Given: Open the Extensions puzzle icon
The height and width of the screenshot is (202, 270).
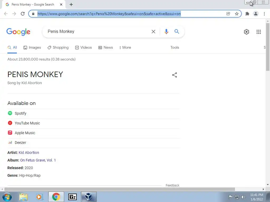Looking at the screenshot, I should coord(247,14).
